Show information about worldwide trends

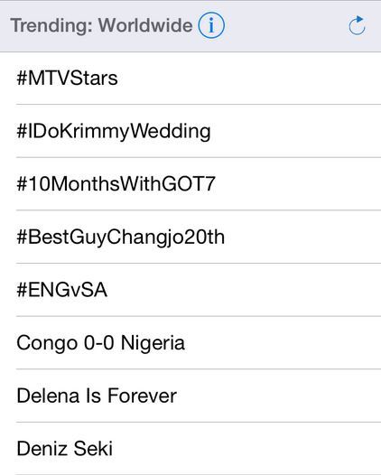pyautogui.click(x=211, y=25)
